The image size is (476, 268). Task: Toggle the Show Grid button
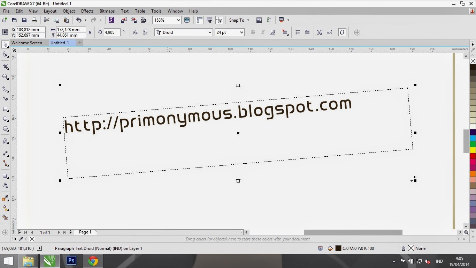pos(209,20)
